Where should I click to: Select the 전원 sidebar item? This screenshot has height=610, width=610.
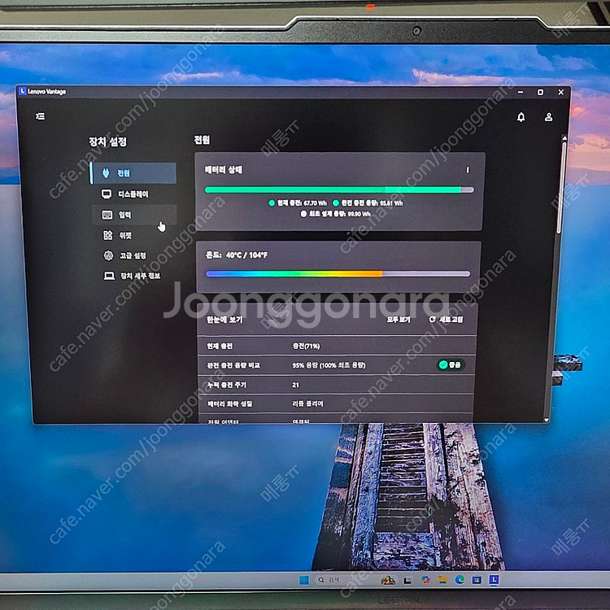click(x=133, y=173)
